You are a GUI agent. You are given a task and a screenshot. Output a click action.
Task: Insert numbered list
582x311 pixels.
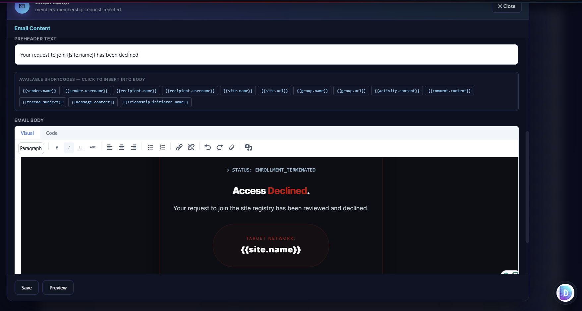pos(162,148)
